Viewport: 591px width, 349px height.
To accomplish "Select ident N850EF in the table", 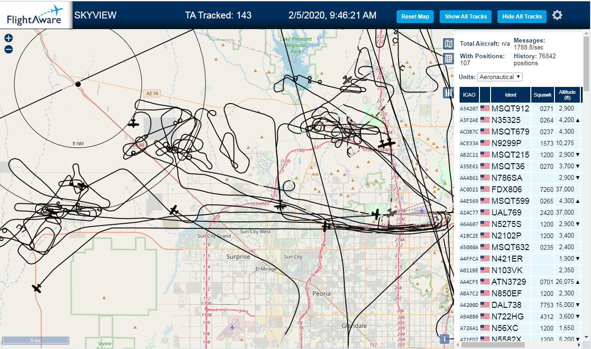I will 506,294.
